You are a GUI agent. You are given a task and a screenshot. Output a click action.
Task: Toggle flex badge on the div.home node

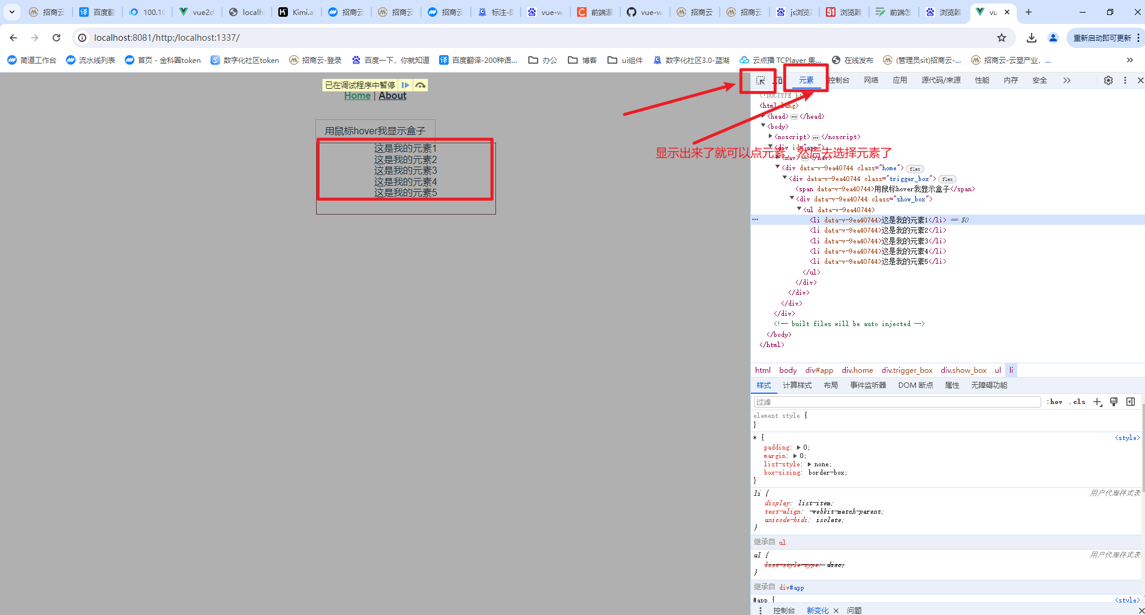coord(915,169)
